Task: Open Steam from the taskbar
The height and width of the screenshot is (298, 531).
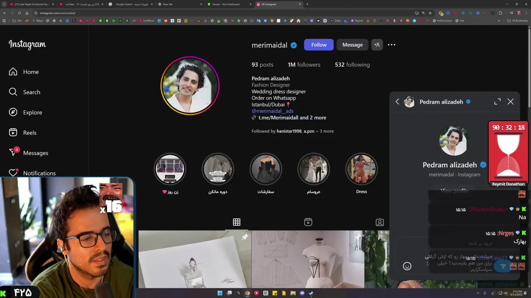Action: click(x=311, y=293)
